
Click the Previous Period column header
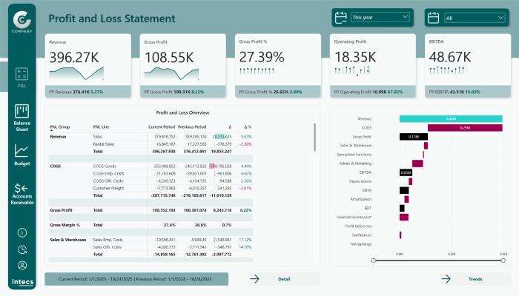pyautogui.click(x=192, y=127)
